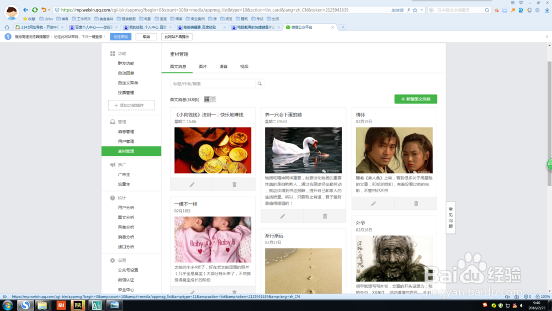The width and height of the screenshot is (552, 311).
Task: Delete the 情怀 article using trash icon
Action: [416, 204]
